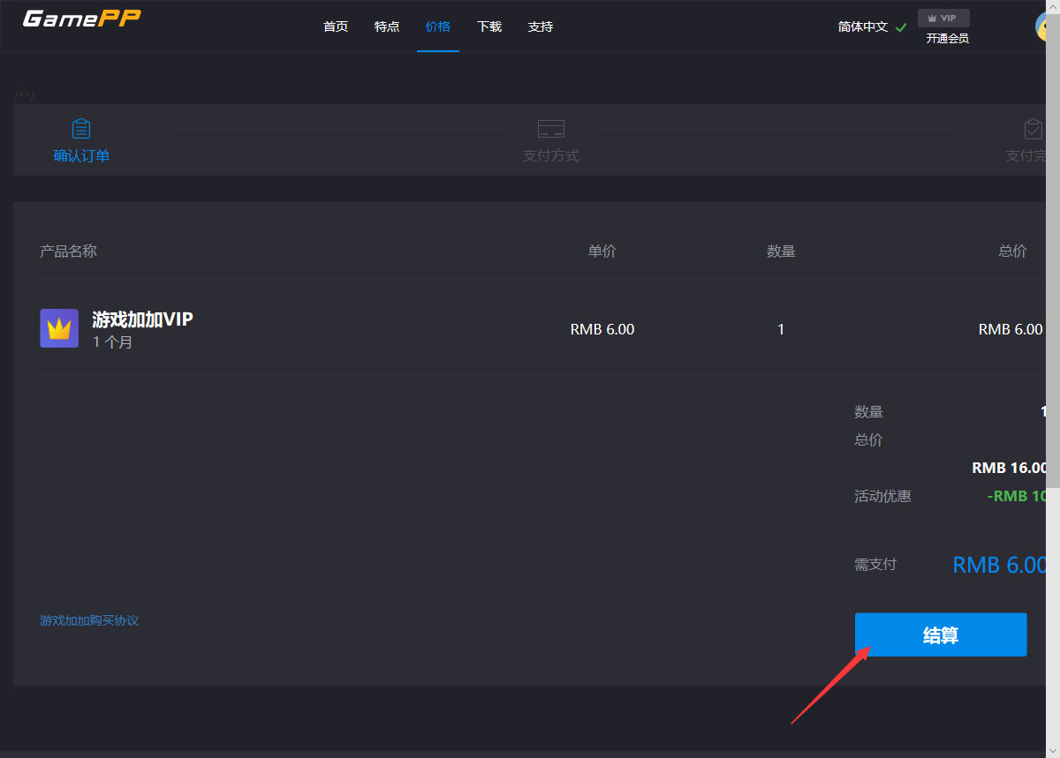Open the 支持 support page
Image resolution: width=1060 pixels, height=758 pixels.
tap(541, 26)
